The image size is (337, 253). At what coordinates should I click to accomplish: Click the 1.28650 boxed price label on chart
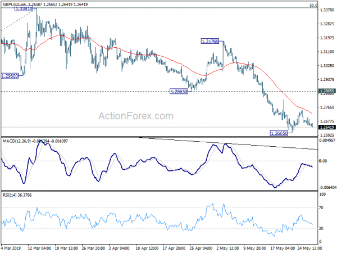click(x=179, y=92)
